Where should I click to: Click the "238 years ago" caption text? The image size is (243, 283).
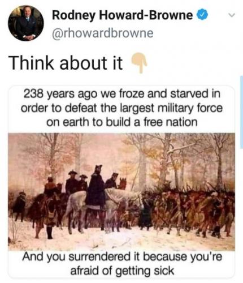click(60, 94)
